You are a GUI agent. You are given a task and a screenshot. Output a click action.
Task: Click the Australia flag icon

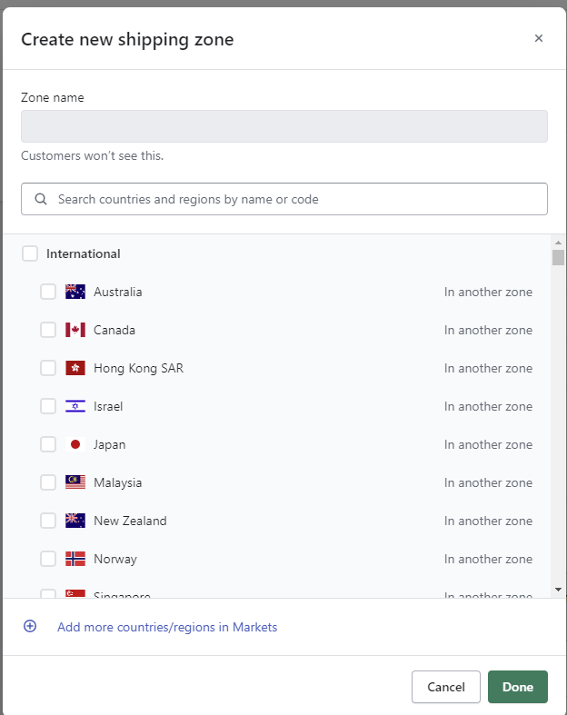[75, 292]
